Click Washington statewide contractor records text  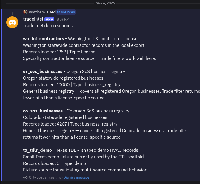tap(84, 45)
